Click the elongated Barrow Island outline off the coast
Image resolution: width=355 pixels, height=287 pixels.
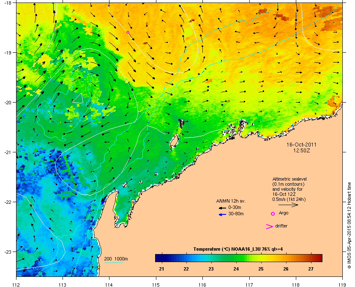pos(174,141)
